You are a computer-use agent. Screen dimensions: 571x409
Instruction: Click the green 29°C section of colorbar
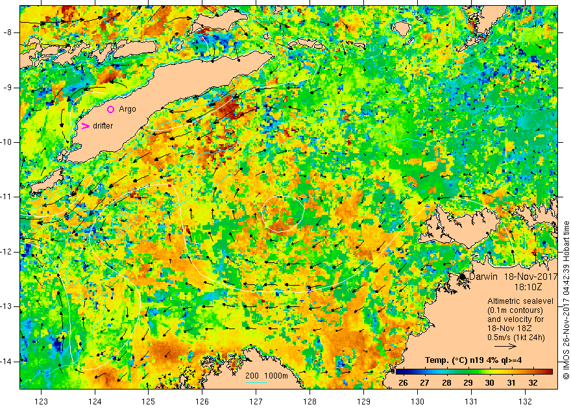pyautogui.click(x=468, y=372)
